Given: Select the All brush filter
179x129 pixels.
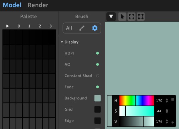Looking at the screenshot, I should [x=69, y=28].
